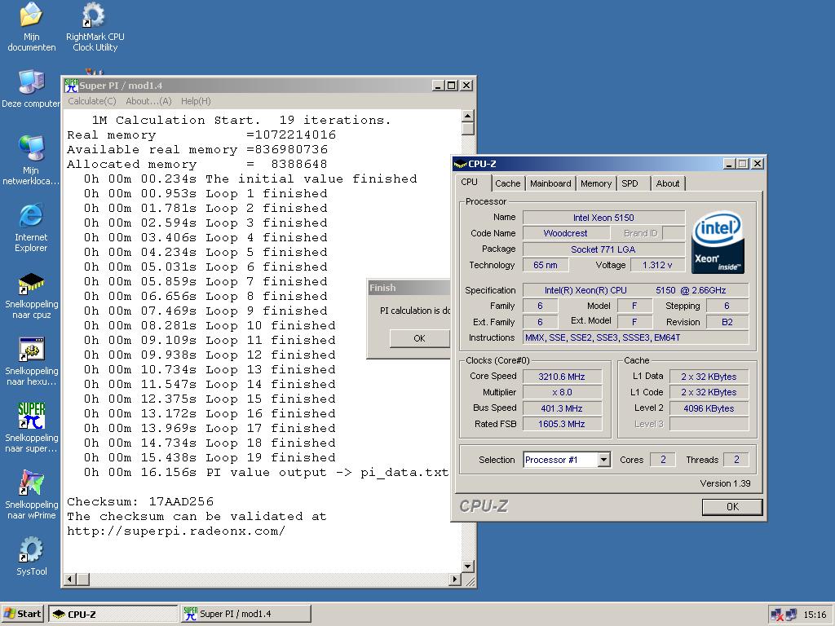
Task: Click OK in Finish dialog
Action: [420, 338]
